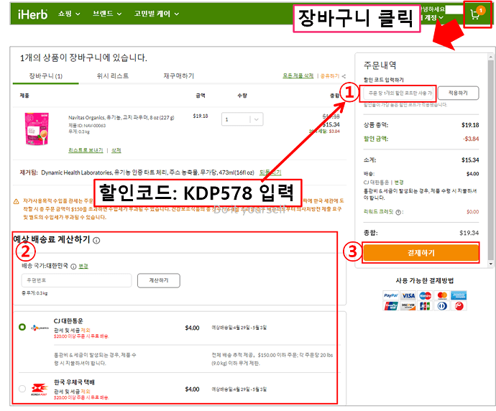
Task: Click the Maestro payment icon
Action: [x=425, y=295]
